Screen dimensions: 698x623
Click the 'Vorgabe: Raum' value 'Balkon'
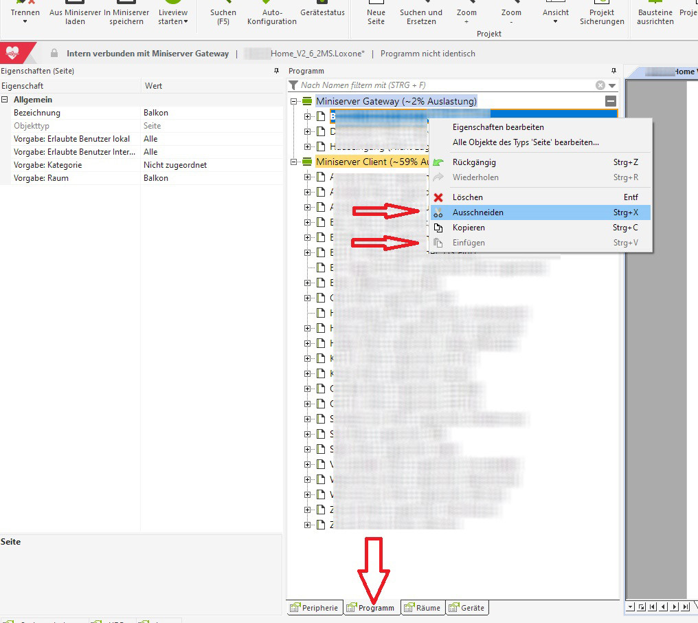[x=156, y=178]
